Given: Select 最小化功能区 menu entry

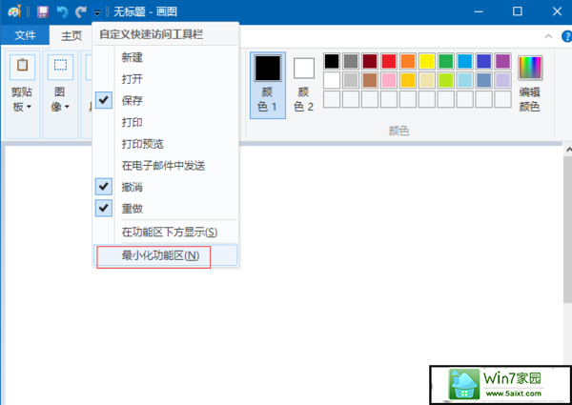Looking at the screenshot, I should tap(159, 255).
